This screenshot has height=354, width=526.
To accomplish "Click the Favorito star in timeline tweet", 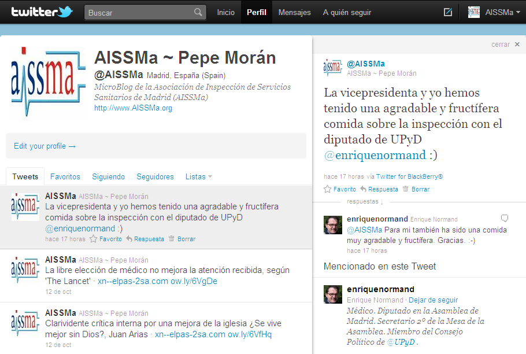I will point(93,239).
